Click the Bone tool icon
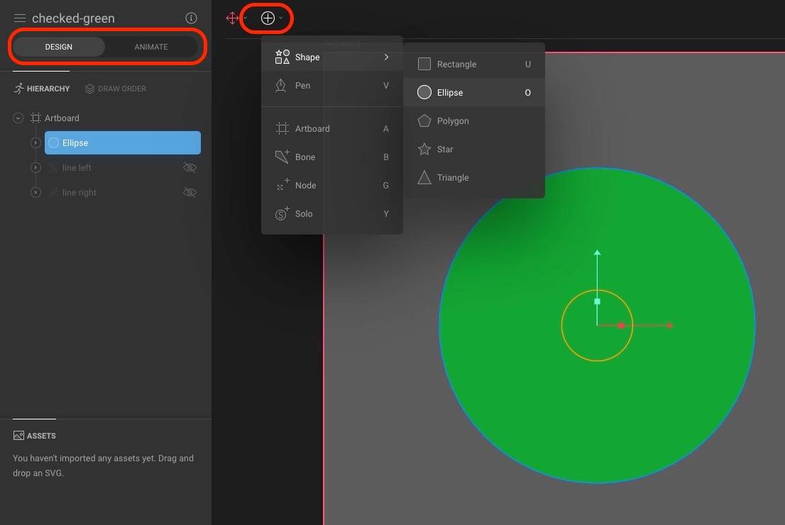 click(282, 157)
